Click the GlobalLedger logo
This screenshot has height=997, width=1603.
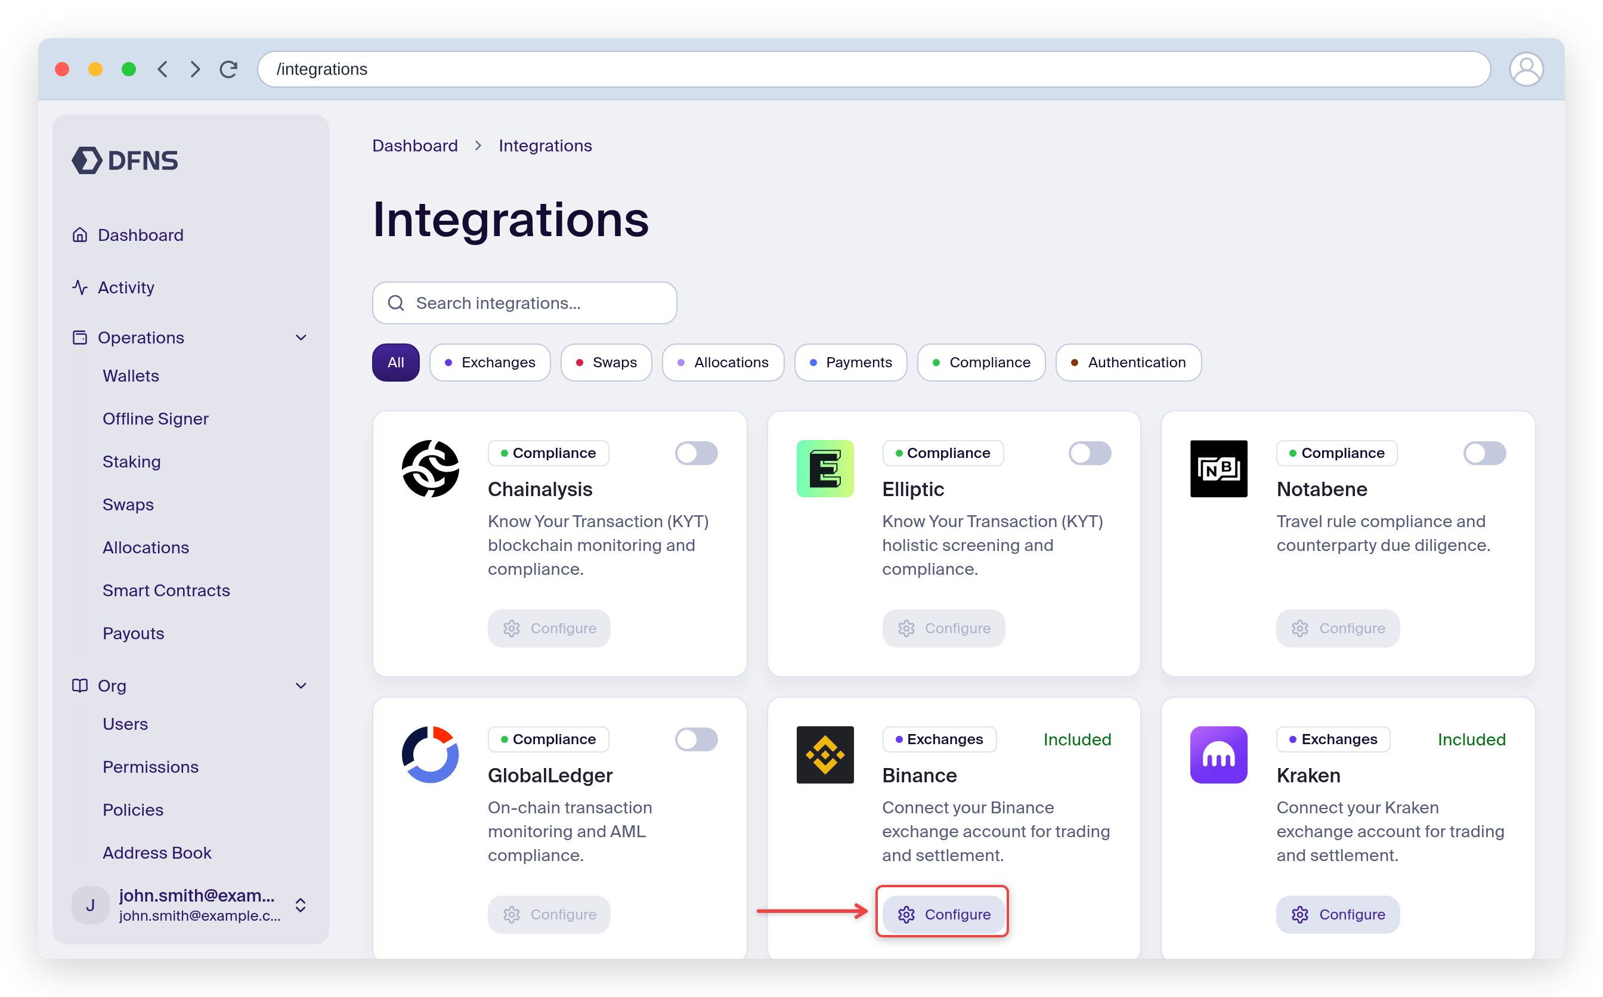431,755
